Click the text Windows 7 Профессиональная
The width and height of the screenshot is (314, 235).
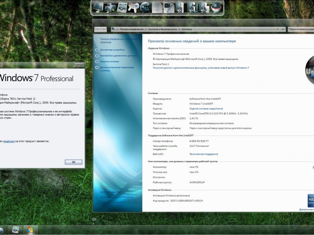[171, 54]
